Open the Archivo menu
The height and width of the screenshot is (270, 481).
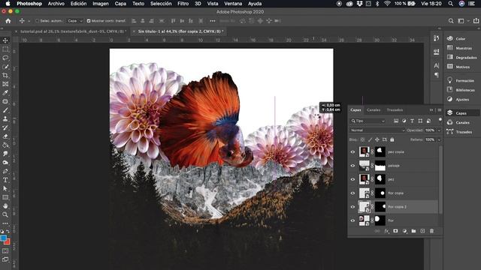[56, 4]
